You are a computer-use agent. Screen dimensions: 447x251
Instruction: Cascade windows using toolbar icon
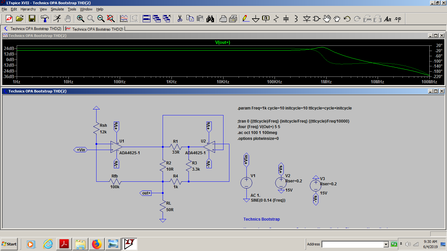pyautogui.click(x=157, y=19)
